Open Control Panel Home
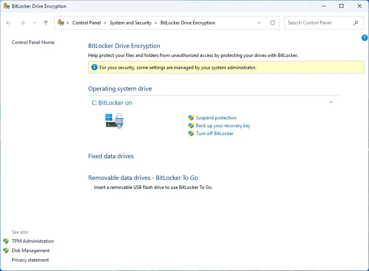The width and height of the screenshot is (369, 271). (x=33, y=42)
